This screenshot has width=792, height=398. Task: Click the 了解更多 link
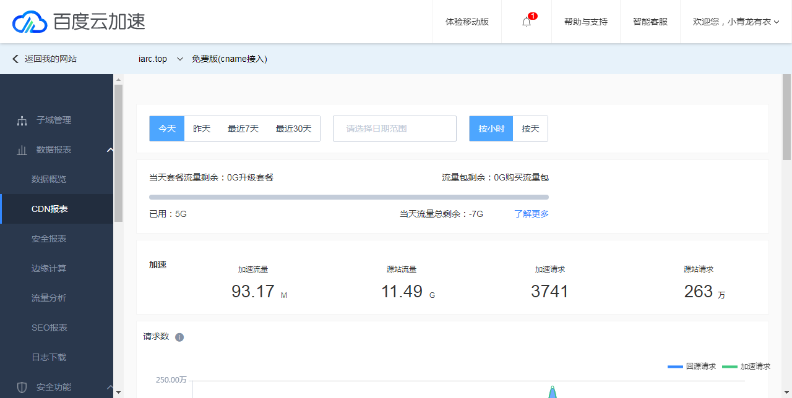(x=532, y=214)
